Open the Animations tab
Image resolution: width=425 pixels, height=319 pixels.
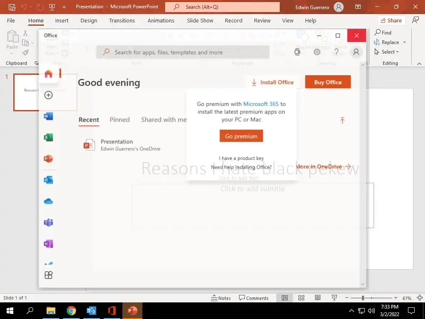pos(161,21)
